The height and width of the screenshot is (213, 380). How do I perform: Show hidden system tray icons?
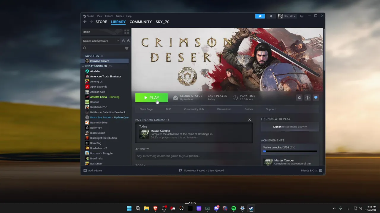click(x=334, y=208)
